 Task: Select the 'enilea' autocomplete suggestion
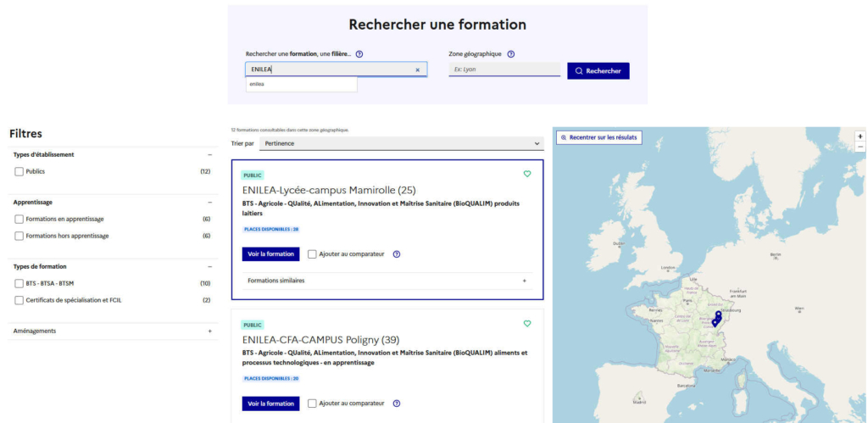coord(302,84)
